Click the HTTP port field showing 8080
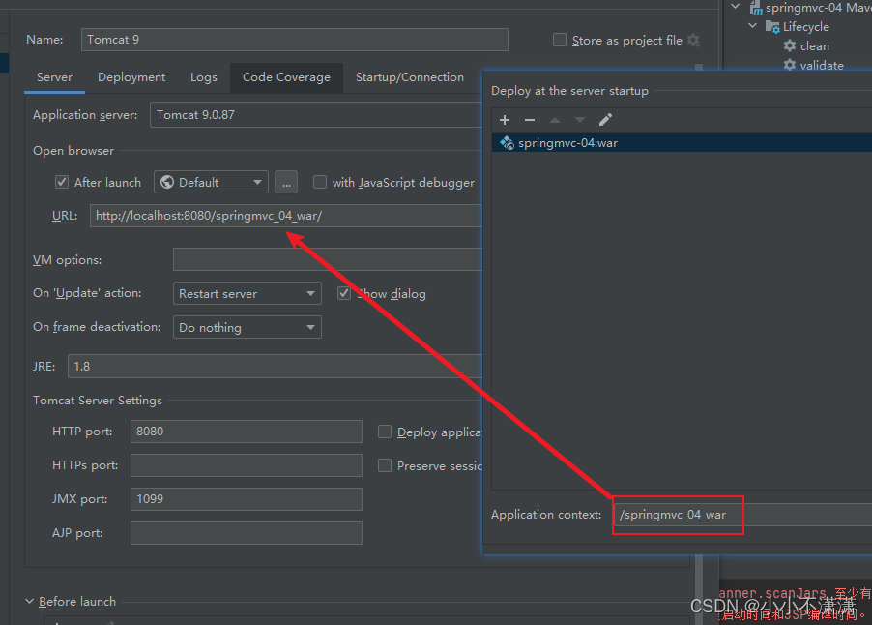Image resolution: width=872 pixels, height=625 pixels. 247,432
